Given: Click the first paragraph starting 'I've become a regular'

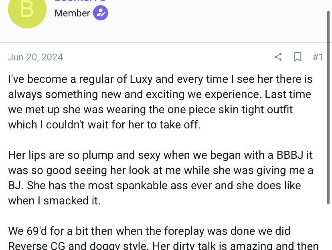Looking at the screenshot, I should point(160,102).
